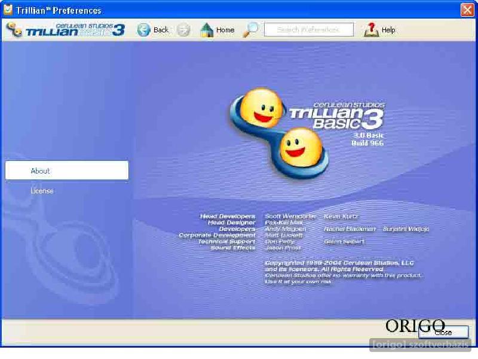
Task: Go back using the Back arrow button
Action: coord(153,30)
